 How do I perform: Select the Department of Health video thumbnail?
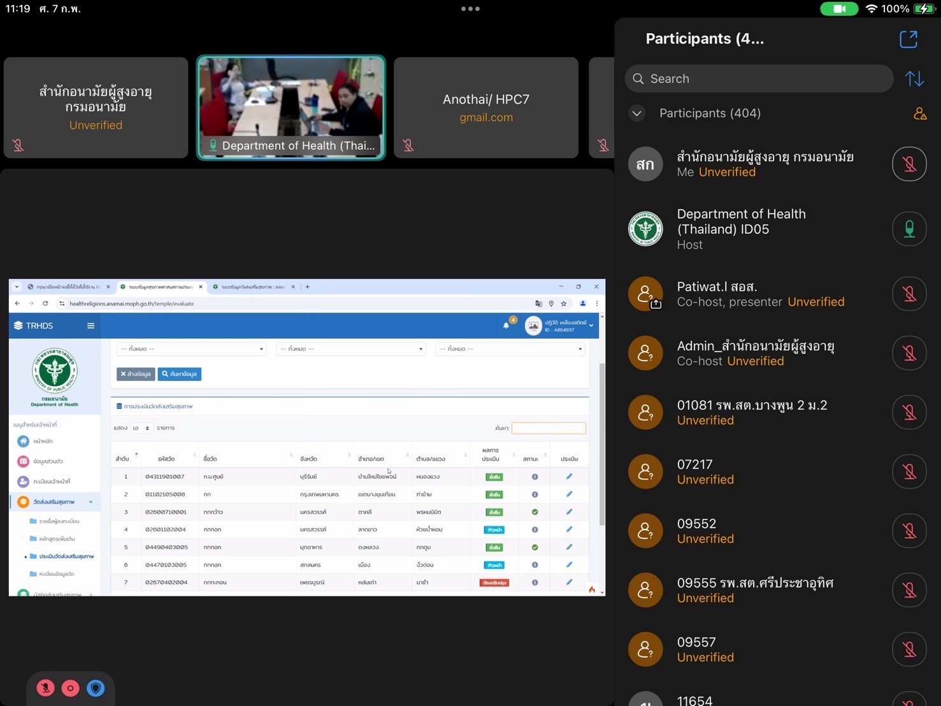[x=291, y=108]
